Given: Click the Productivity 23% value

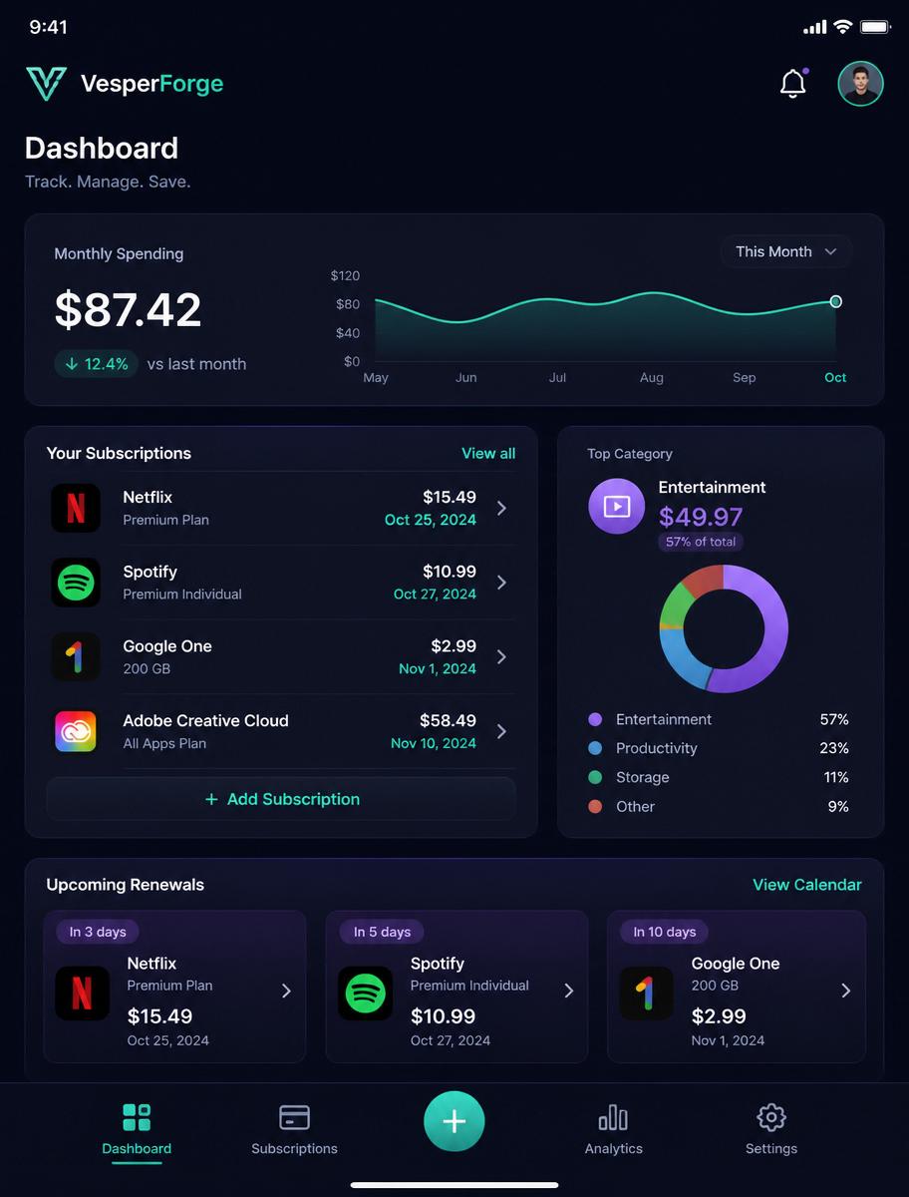Looking at the screenshot, I should coord(834,748).
